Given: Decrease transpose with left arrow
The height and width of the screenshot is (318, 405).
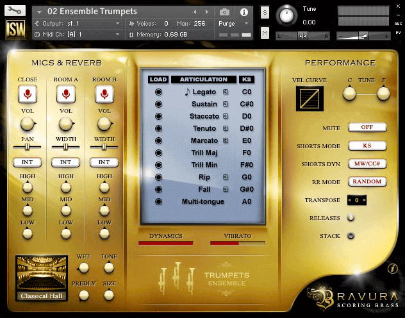Looking at the screenshot, I should pos(350,200).
